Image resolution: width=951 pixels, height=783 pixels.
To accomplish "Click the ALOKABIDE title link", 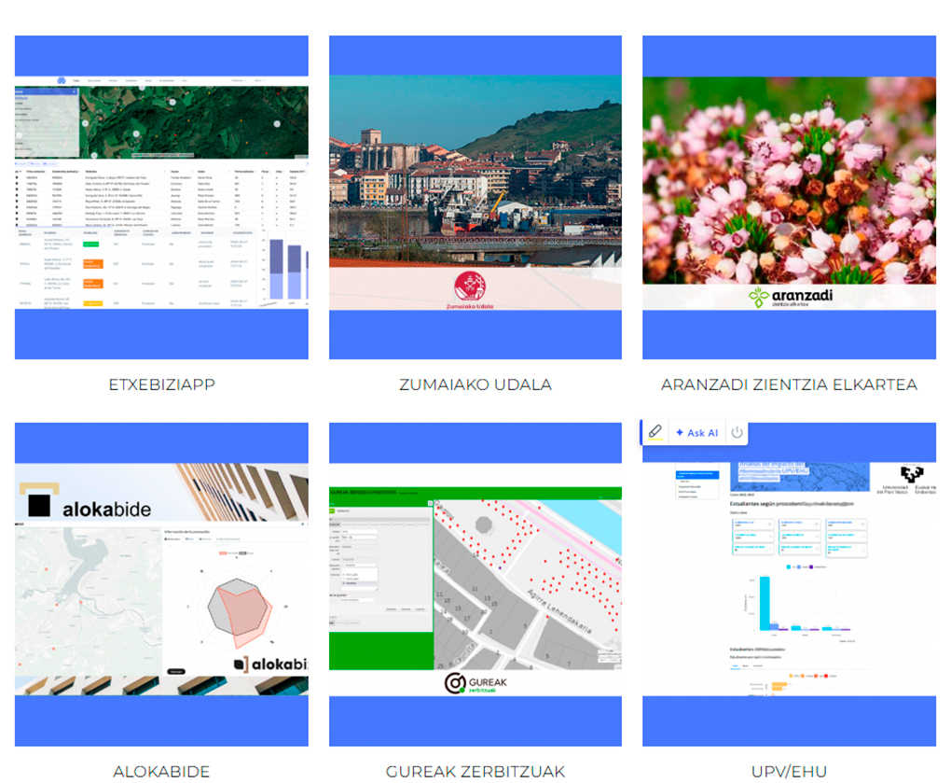I will coord(161,772).
